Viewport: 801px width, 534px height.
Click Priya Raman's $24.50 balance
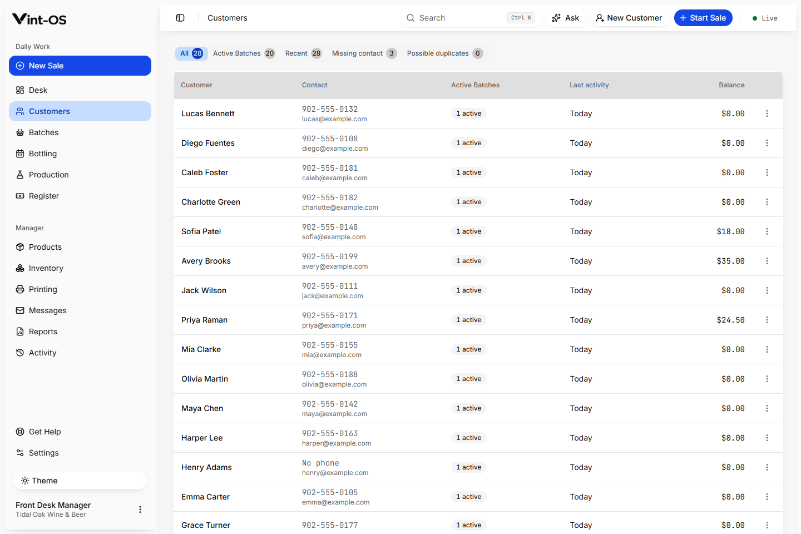pyautogui.click(x=730, y=320)
